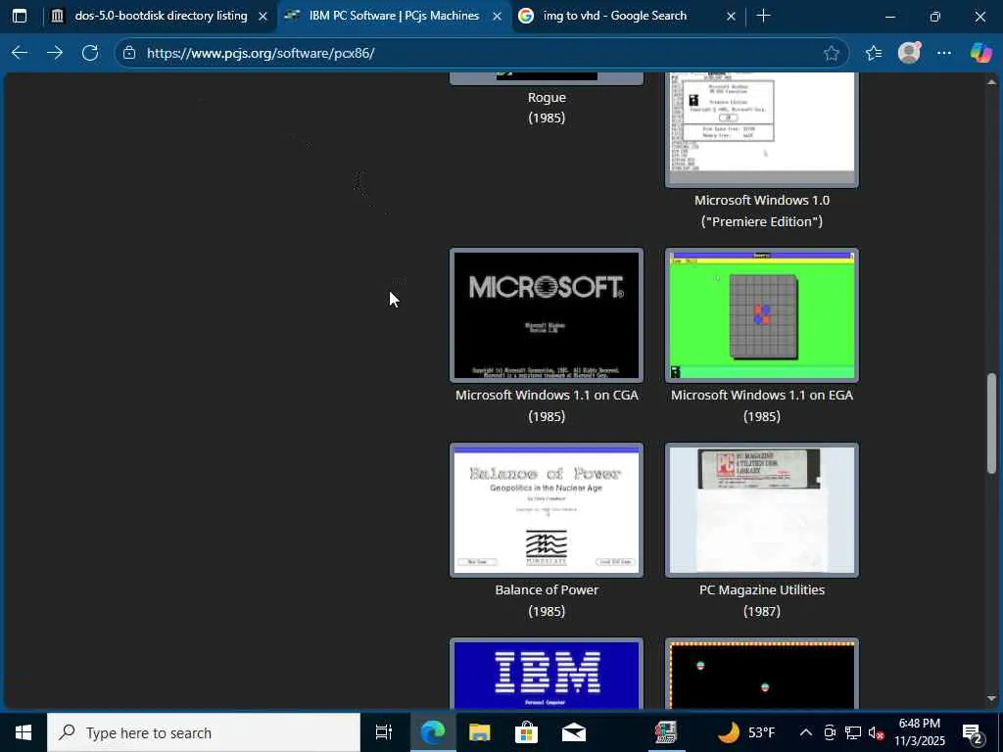
Task: Open File Explorer from the taskbar
Action: coord(479,732)
